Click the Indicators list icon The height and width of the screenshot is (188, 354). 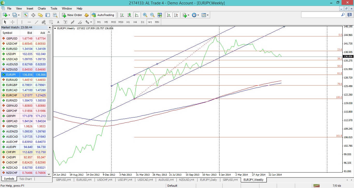pos(185,15)
